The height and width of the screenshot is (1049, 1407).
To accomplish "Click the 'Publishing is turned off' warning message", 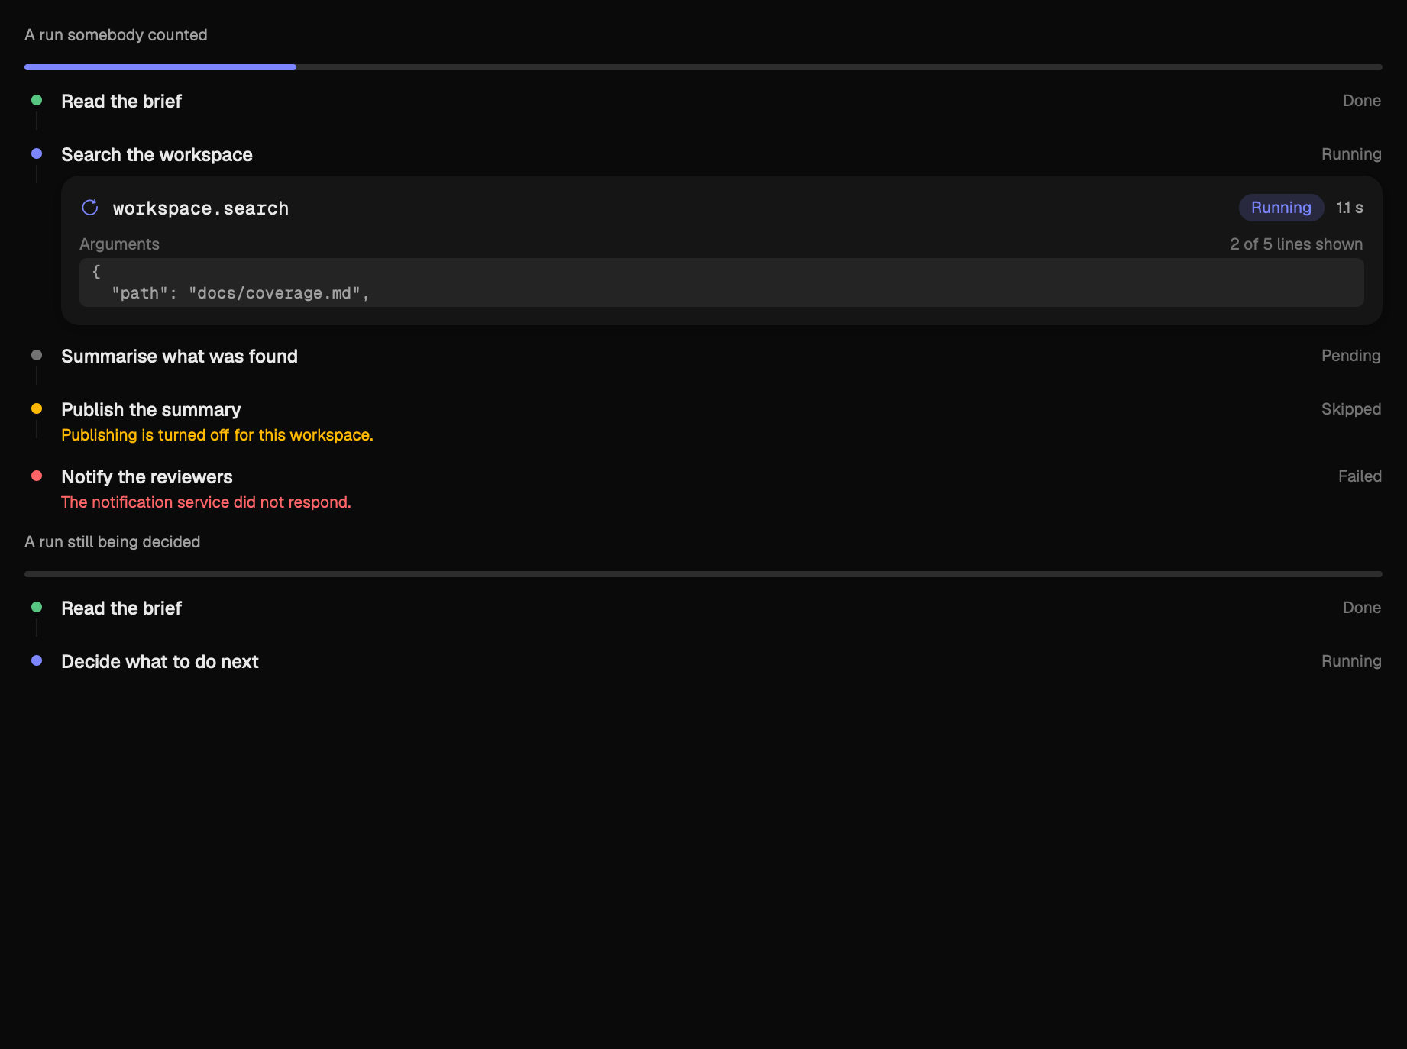I will [x=217, y=435].
